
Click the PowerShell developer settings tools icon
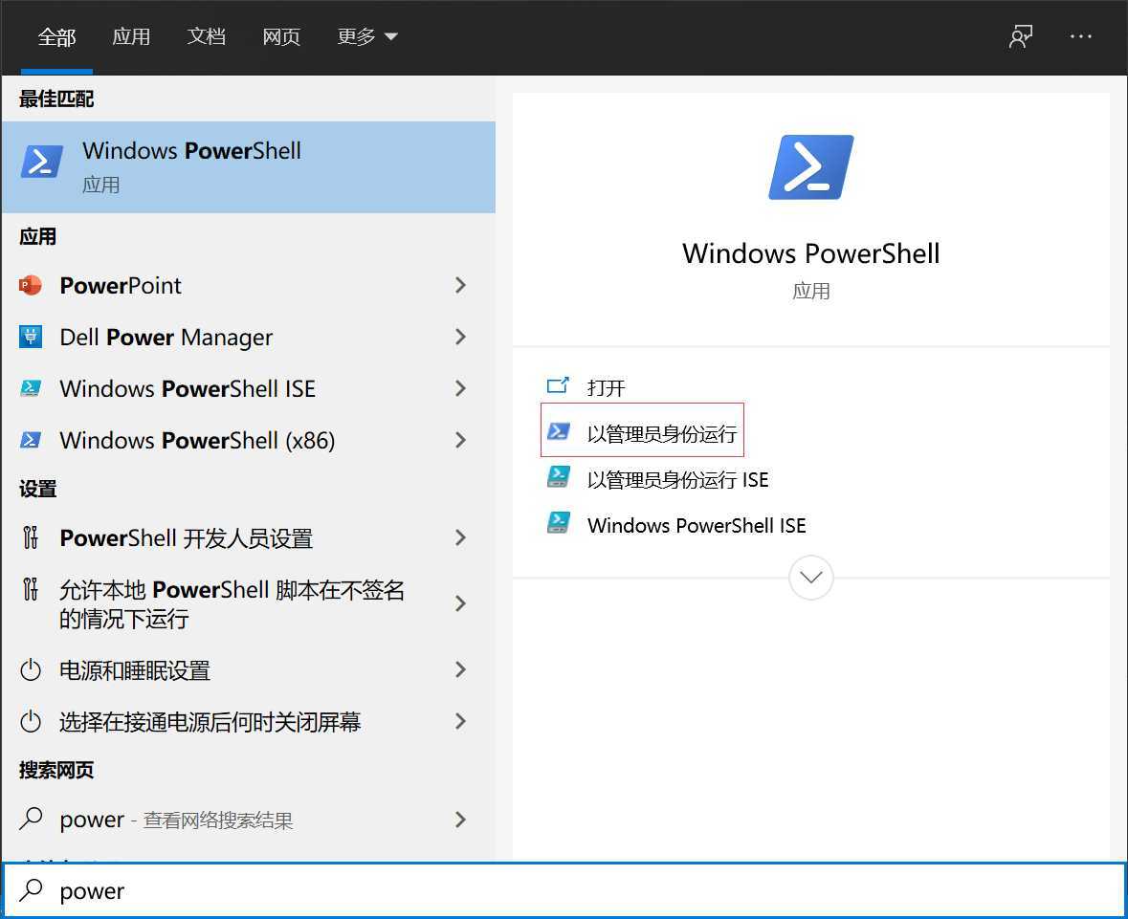pyautogui.click(x=31, y=537)
